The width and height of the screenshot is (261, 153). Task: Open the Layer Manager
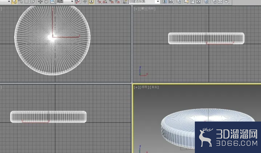[179, 2]
